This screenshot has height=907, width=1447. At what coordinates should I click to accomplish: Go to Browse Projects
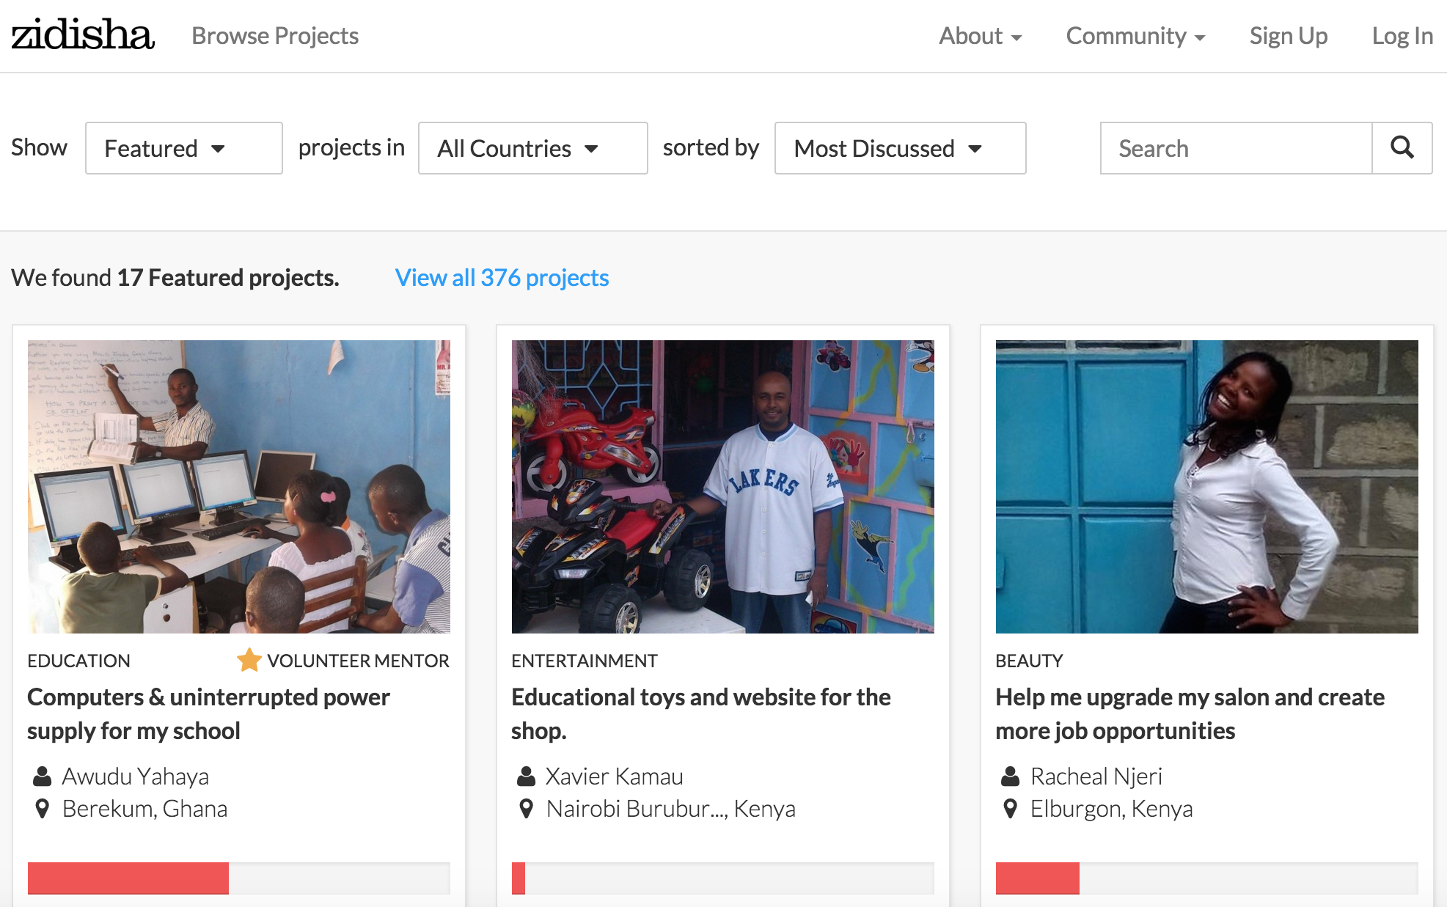pyautogui.click(x=275, y=36)
